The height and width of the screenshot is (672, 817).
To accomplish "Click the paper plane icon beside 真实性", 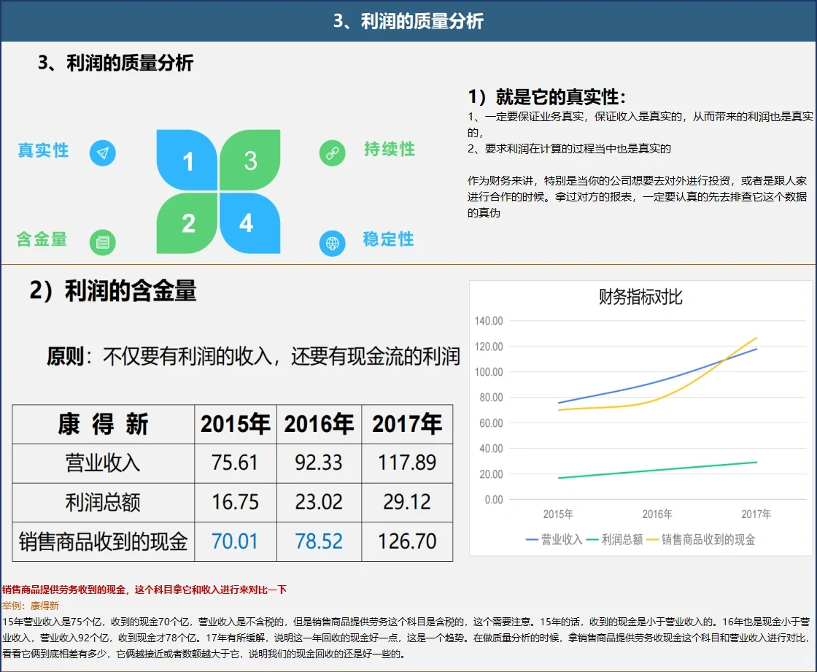I will [x=103, y=153].
